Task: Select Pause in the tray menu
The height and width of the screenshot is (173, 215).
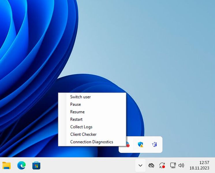Action: tap(92, 104)
